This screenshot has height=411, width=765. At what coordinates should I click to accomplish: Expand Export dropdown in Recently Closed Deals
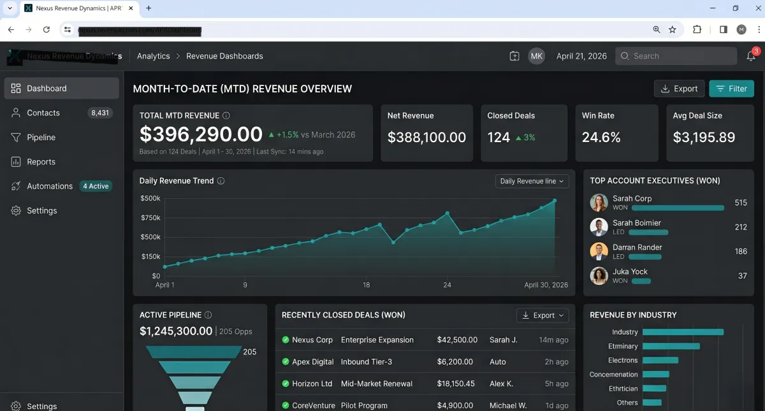click(542, 315)
